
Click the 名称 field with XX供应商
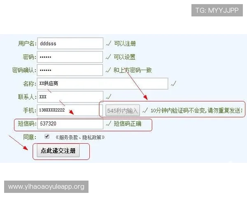pyautogui.click(x=103, y=84)
